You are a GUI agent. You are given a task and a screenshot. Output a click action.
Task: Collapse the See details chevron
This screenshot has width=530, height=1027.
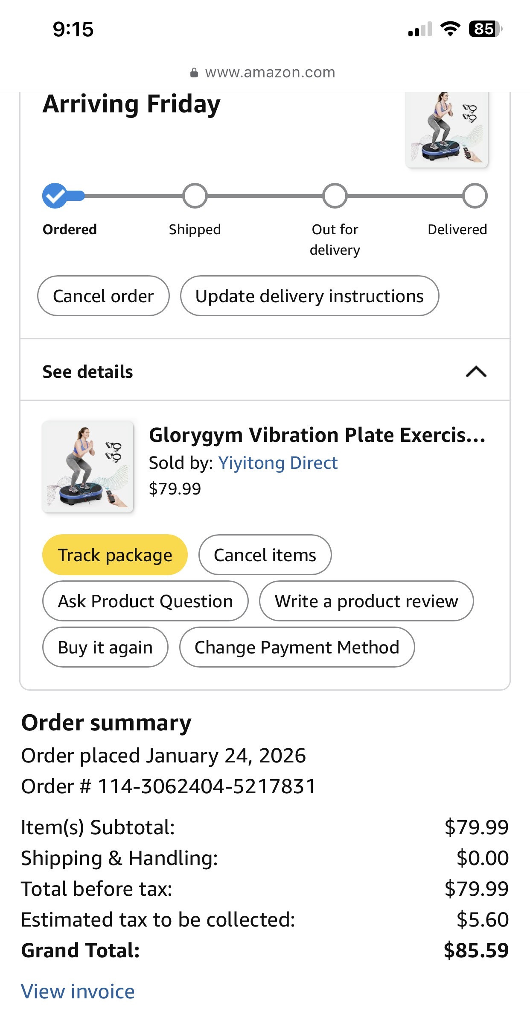[x=476, y=372]
